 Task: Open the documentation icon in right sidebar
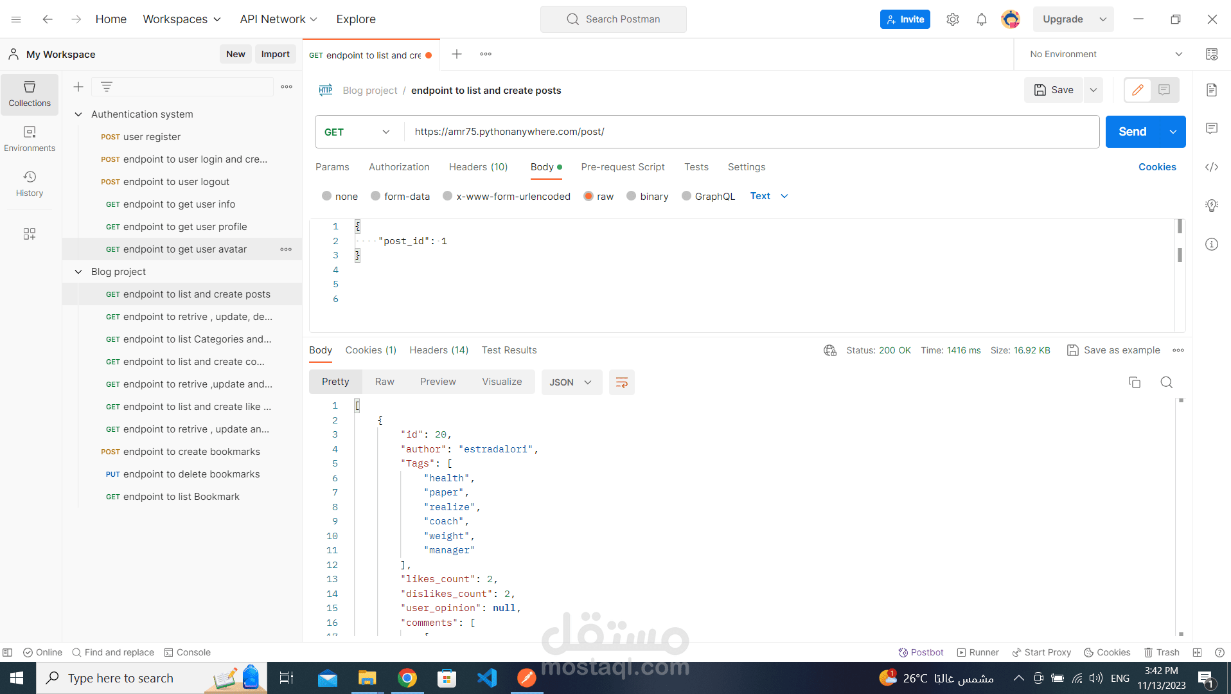1212,90
